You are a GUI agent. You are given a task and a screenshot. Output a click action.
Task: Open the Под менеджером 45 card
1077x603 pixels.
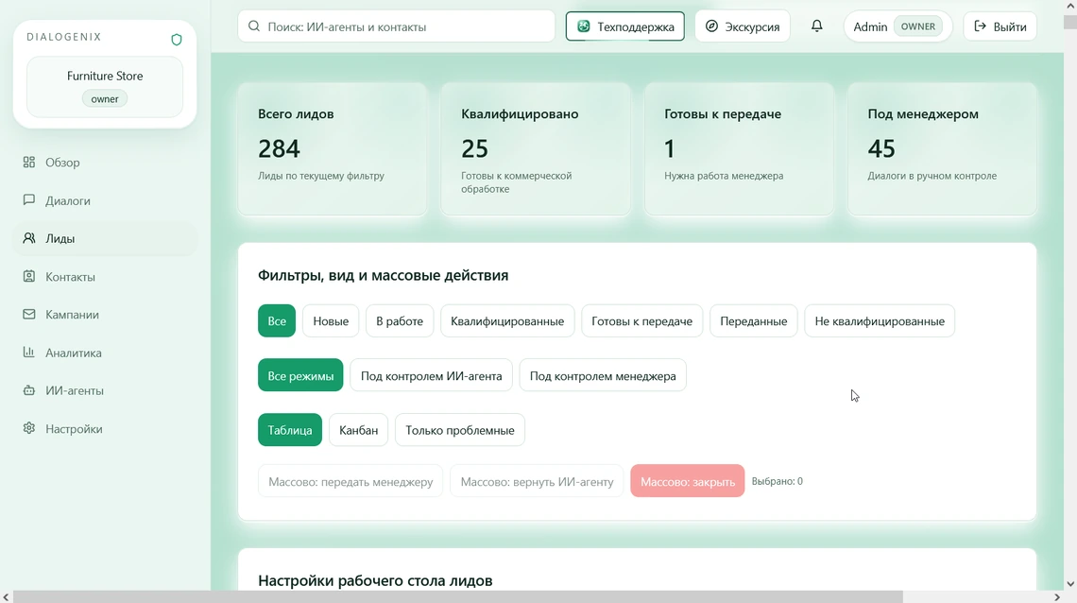click(942, 149)
